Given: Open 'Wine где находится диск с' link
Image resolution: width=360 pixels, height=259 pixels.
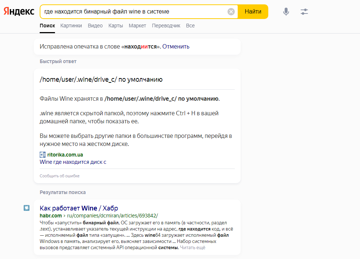Looking at the screenshot, I should pyautogui.click(x=73, y=162).
